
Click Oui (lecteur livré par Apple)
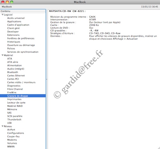coord(105,22)
